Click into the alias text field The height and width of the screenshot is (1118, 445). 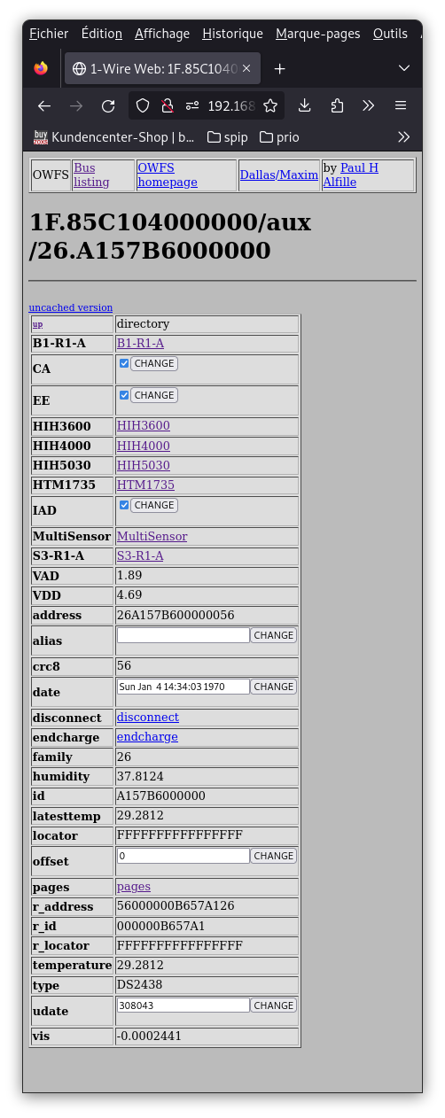183,635
